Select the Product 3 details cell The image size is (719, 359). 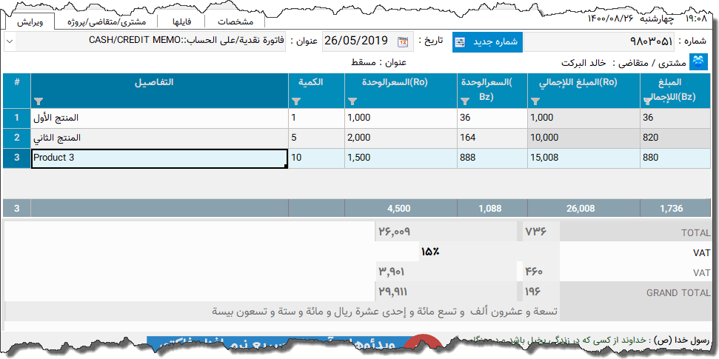[159, 158]
